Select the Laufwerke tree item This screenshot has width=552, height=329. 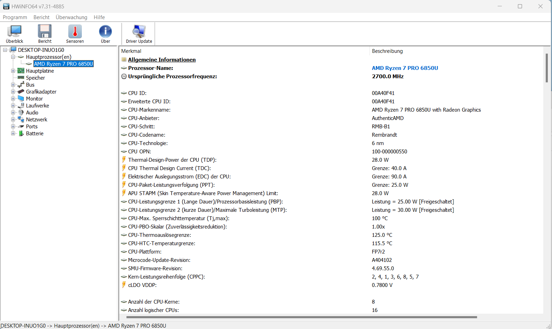(38, 106)
